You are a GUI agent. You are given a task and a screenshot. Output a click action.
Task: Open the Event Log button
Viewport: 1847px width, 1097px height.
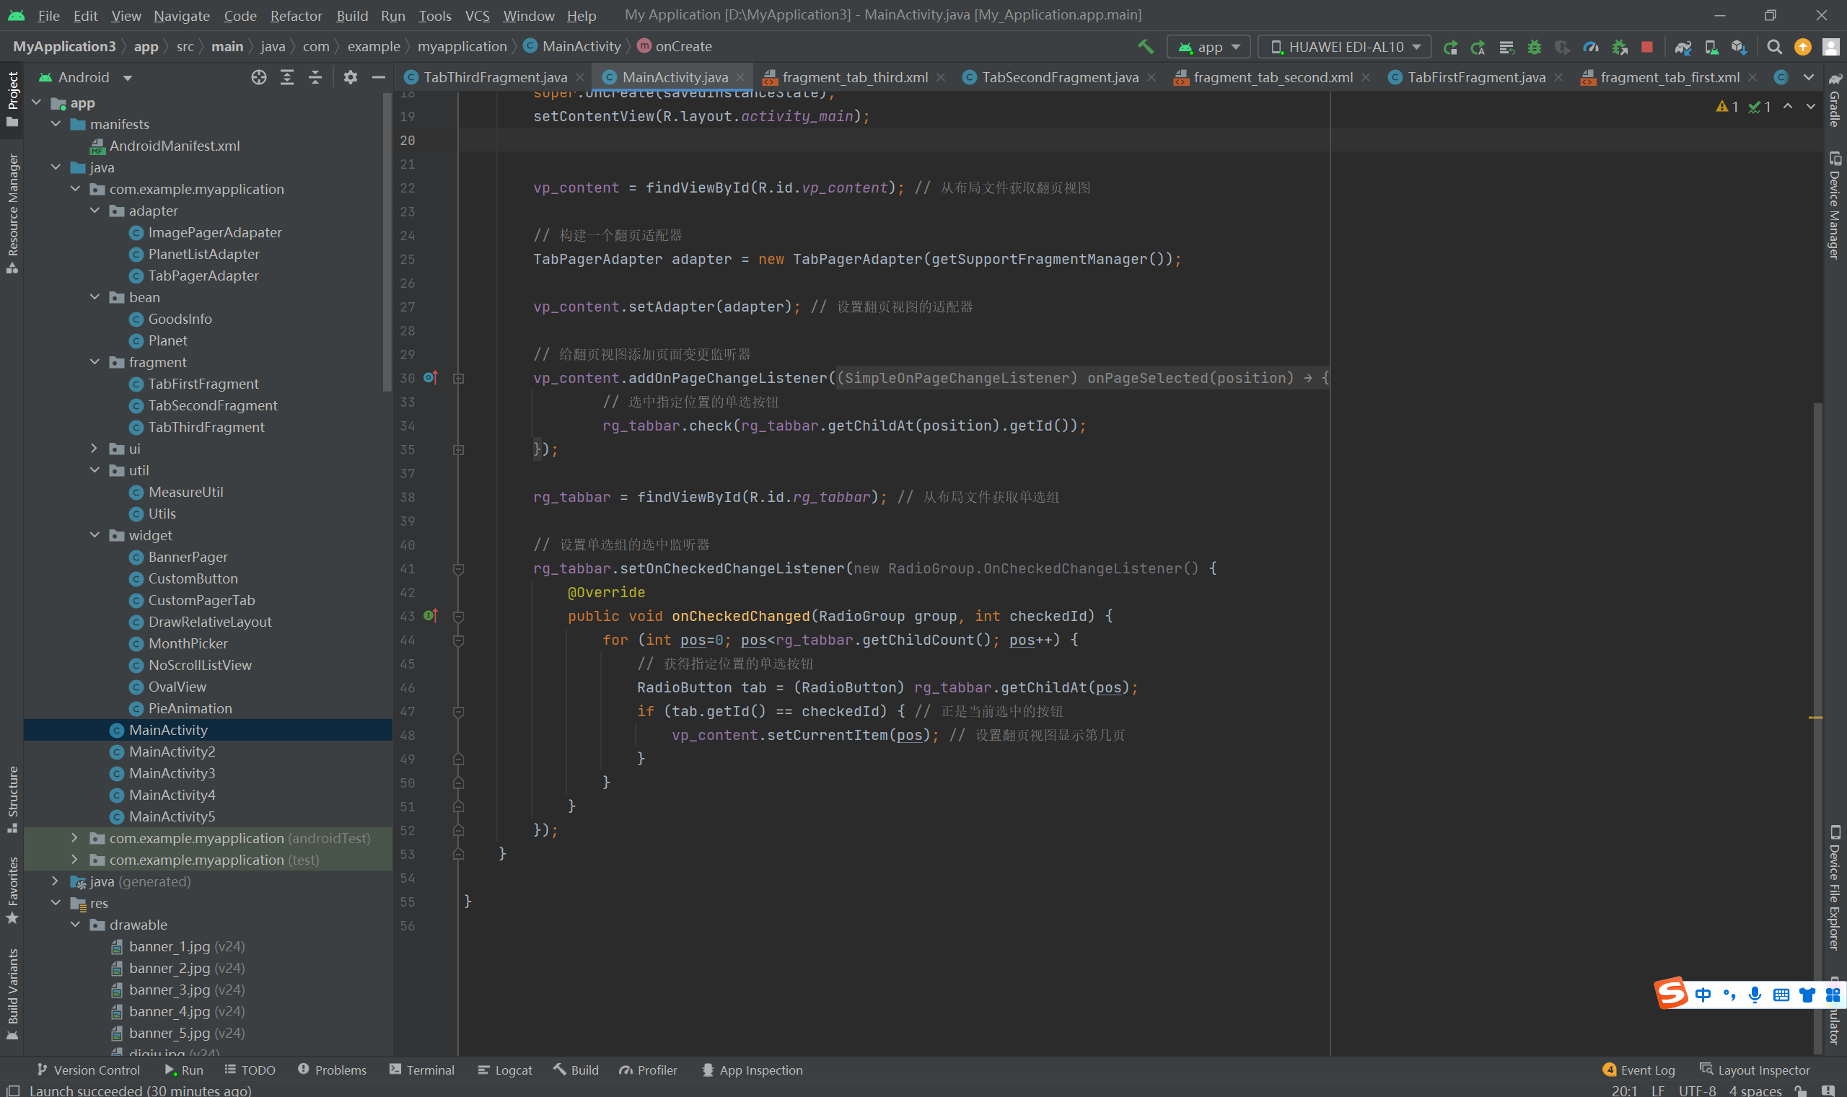tap(1638, 1070)
